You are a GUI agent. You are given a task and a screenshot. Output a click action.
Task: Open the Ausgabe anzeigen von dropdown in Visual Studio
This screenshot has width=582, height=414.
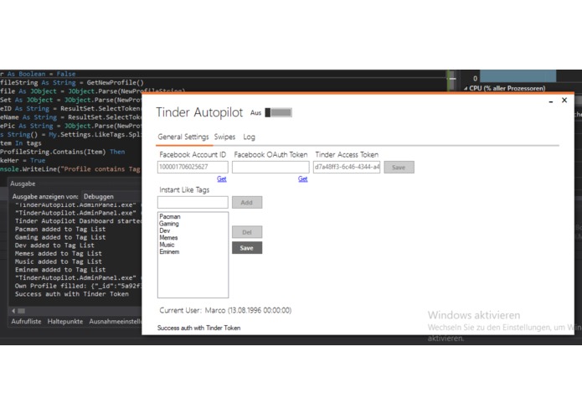(111, 196)
